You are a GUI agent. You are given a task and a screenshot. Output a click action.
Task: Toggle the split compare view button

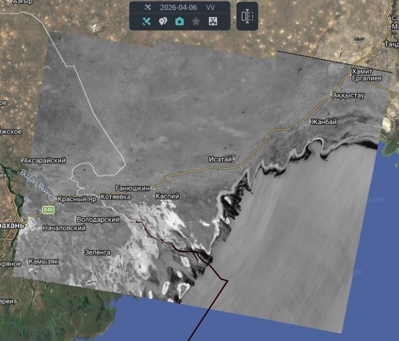(x=247, y=16)
